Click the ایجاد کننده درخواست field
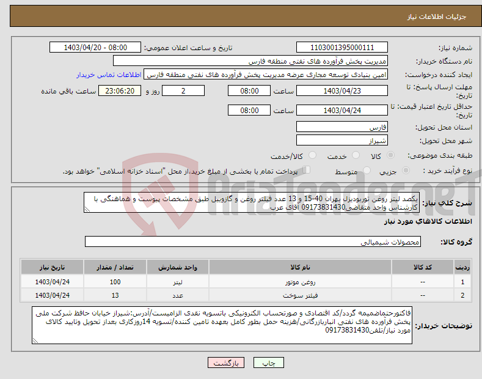Viewport: 482px width, 379px height. [266, 75]
